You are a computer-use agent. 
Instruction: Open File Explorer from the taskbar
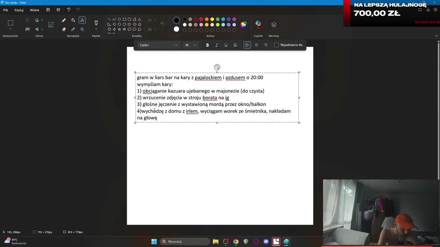click(x=216, y=242)
